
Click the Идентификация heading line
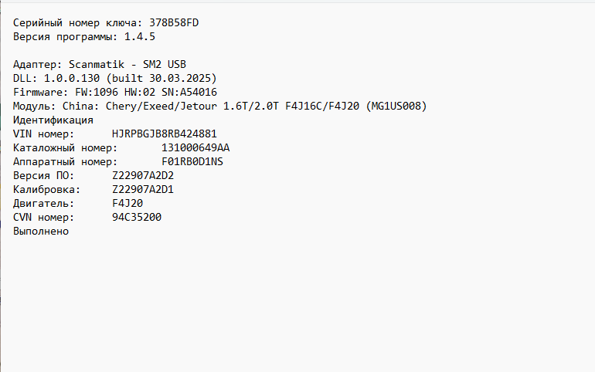(53, 120)
